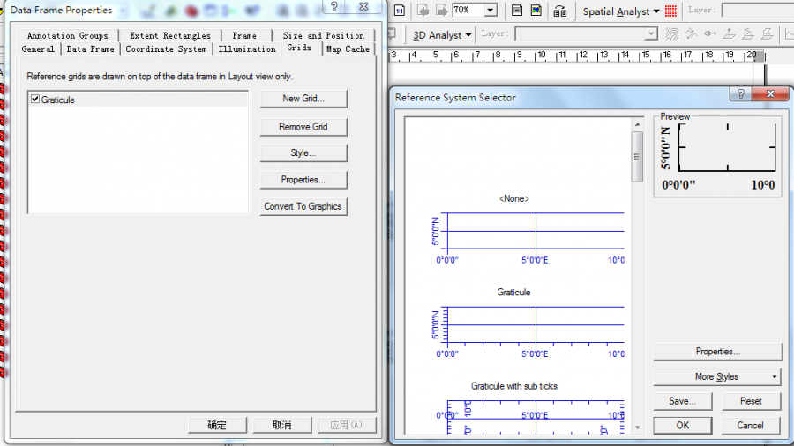
Task: Click the focus data frame icon
Action: (x=536, y=11)
